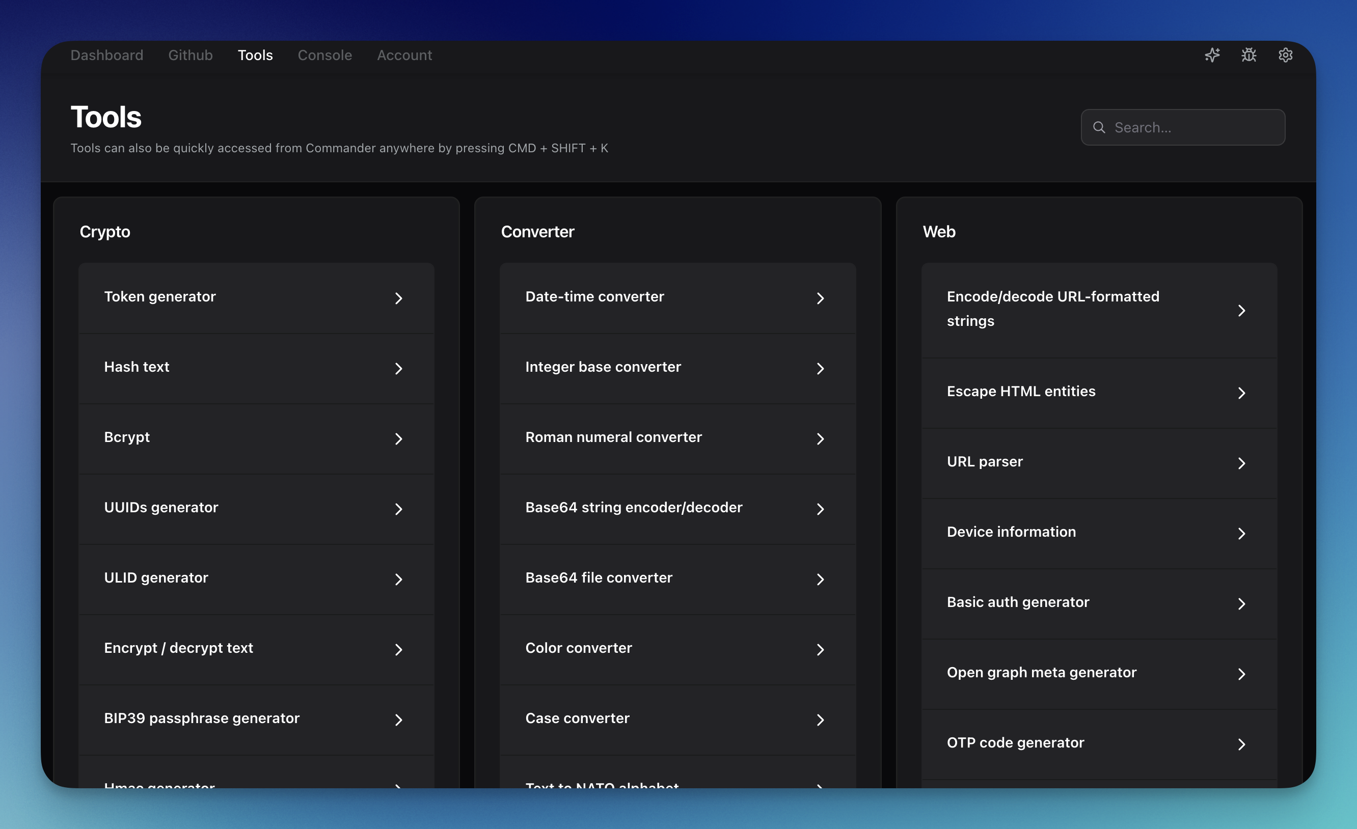Click the search magnifier icon

coord(1099,127)
